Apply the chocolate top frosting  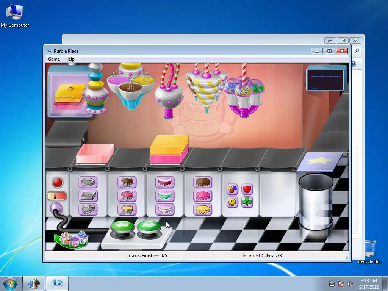coord(203,182)
